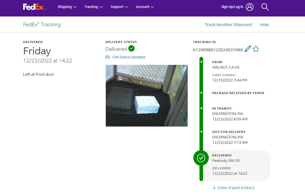The width and height of the screenshot is (305, 194).
Task: Click the green Delivered checkmark icon
Action: (x=132, y=48)
